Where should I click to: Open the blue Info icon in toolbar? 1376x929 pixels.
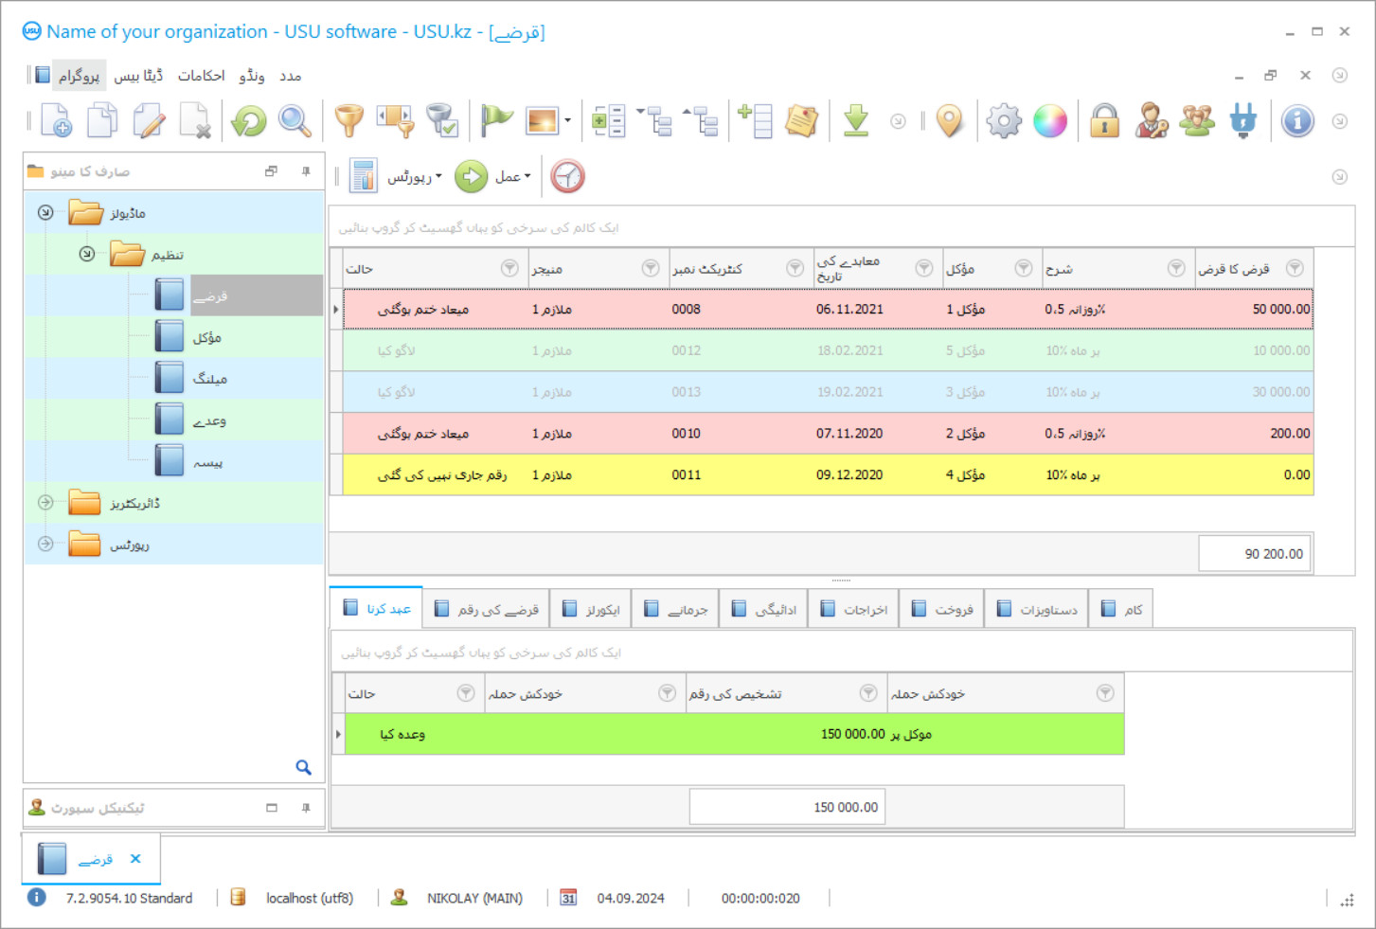[1297, 121]
